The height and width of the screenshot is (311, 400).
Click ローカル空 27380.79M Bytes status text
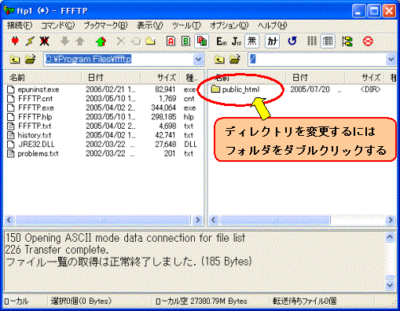tap(201, 302)
